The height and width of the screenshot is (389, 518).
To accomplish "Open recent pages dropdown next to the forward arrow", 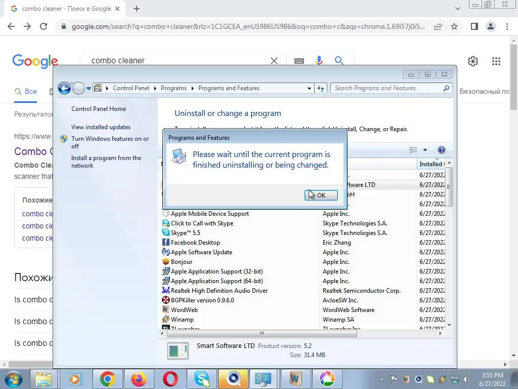I will pyautogui.click(x=89, y=88).
